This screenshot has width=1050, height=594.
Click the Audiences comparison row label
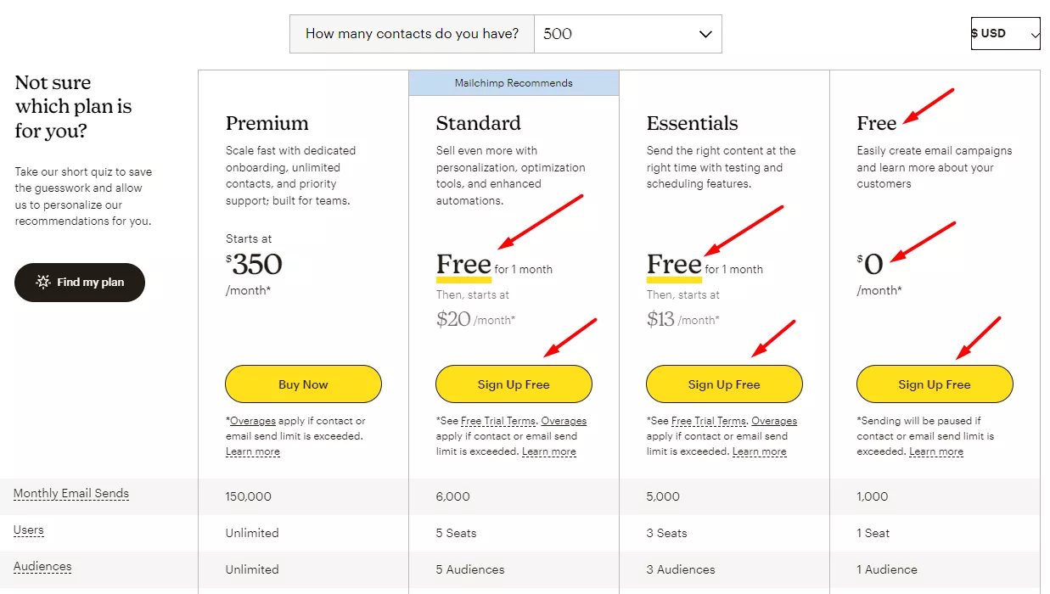click(x=42, y=566)
